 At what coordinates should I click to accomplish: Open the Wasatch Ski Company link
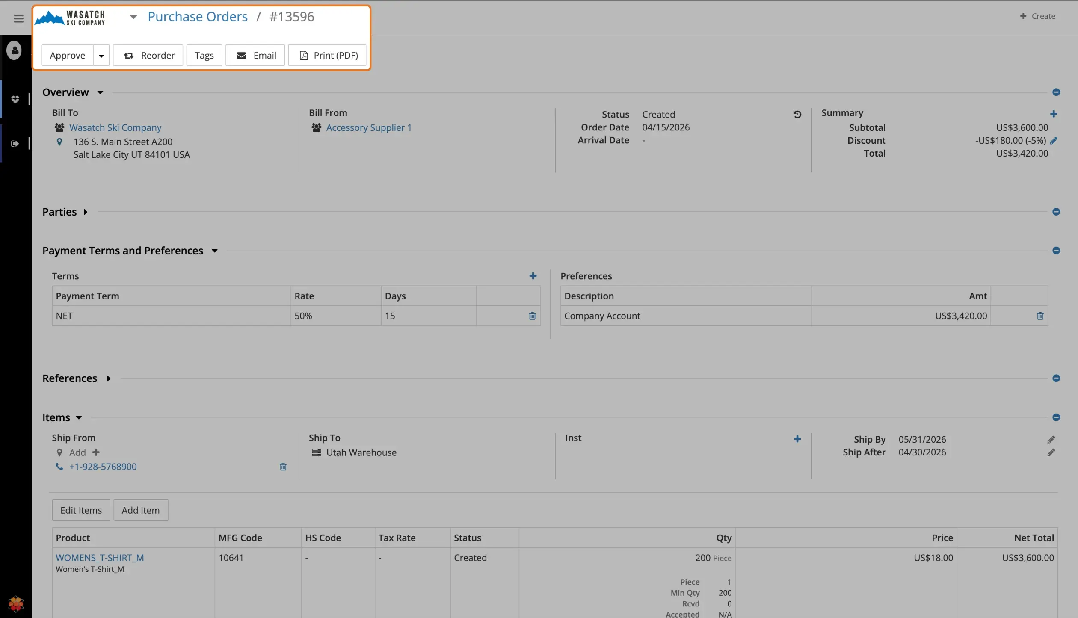(115, 128)
